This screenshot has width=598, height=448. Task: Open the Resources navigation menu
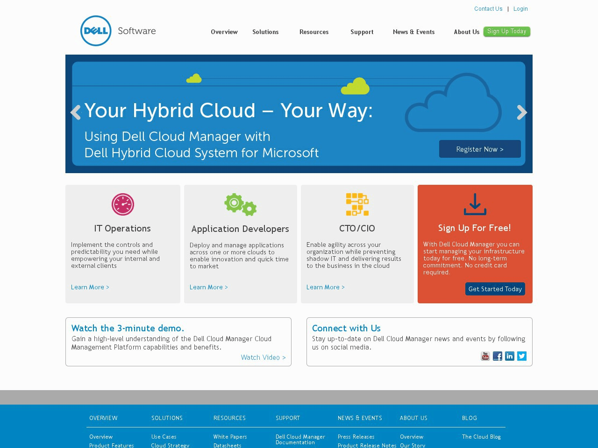click(x=314, y=32)
